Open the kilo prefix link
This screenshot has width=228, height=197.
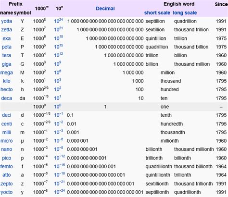[x=7, y=81]
